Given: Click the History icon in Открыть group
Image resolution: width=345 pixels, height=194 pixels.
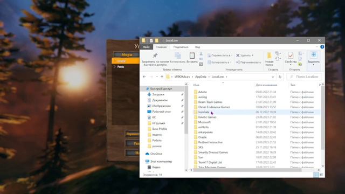Looking at the screenshot, I should click(x=300, y=64).
